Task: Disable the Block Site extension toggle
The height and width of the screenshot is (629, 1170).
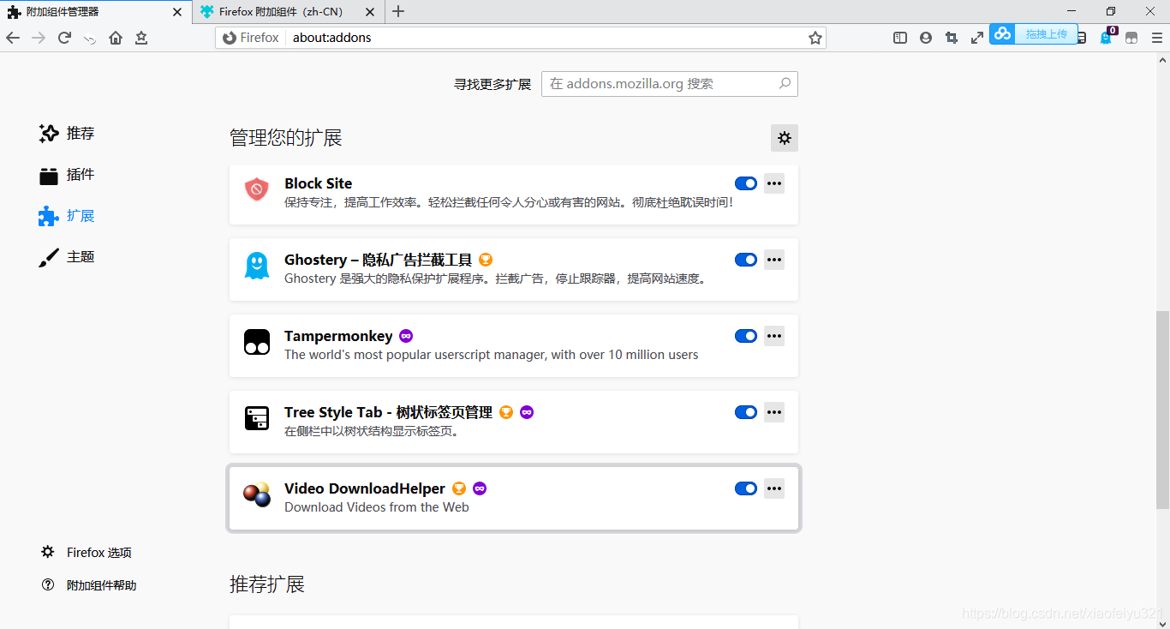Action: pyautogui.click(x=746, y=183)
